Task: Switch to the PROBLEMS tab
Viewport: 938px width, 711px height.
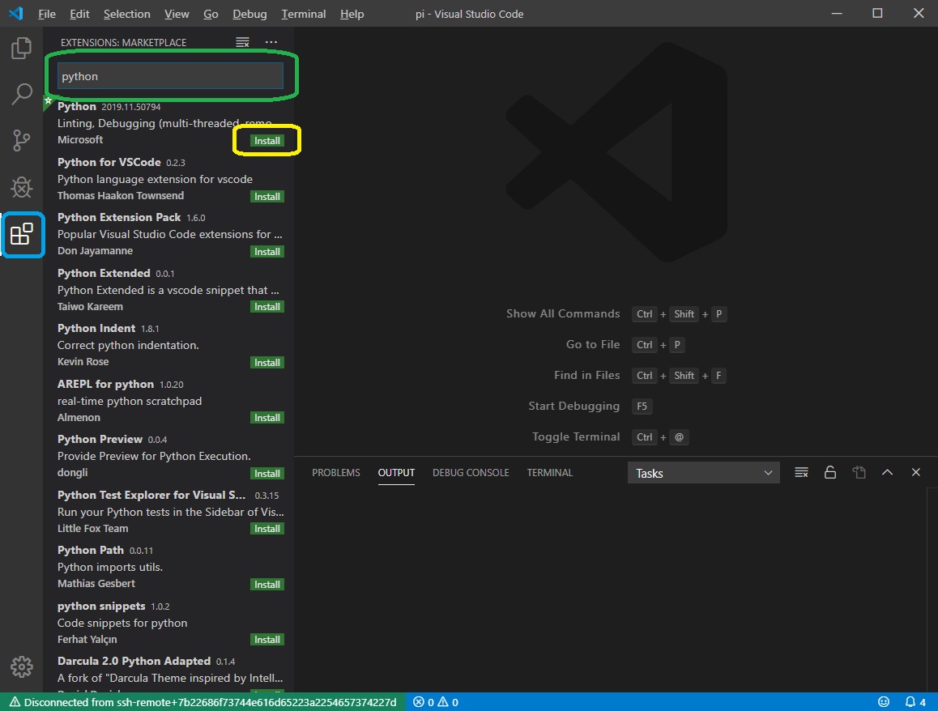Action: click(335, 472)
